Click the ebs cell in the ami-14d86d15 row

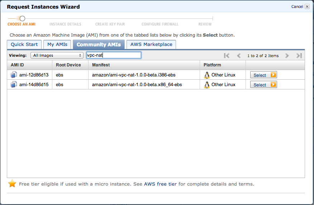click(60, 84)
